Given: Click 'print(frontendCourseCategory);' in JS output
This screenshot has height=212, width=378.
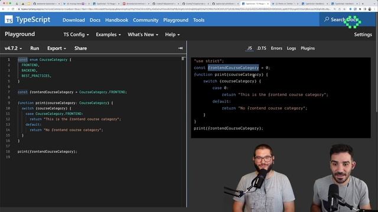Looking at the screenshot, I should [229, 128].
